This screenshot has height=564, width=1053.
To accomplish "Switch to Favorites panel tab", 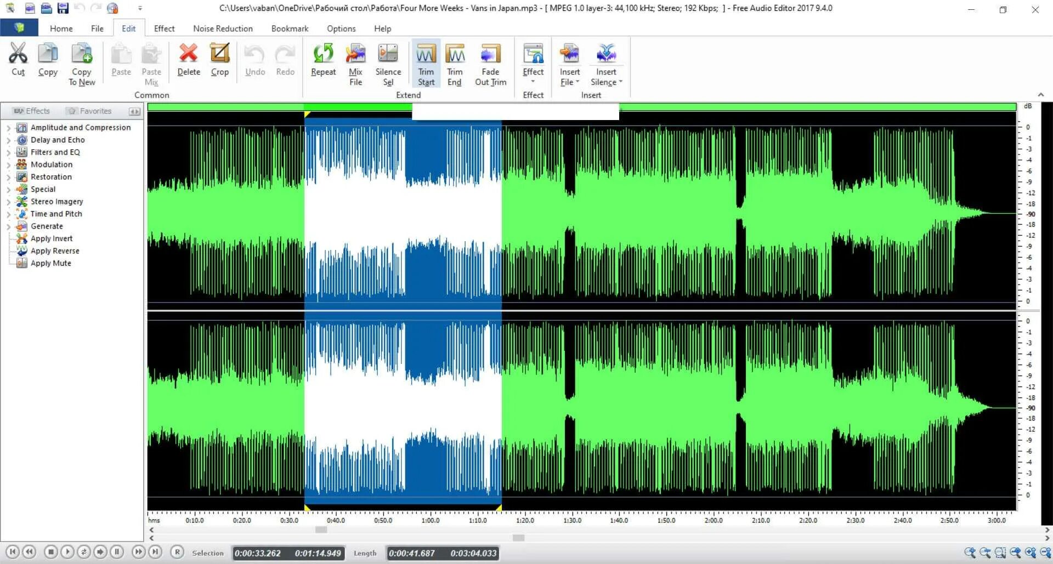I will [89, 111].
